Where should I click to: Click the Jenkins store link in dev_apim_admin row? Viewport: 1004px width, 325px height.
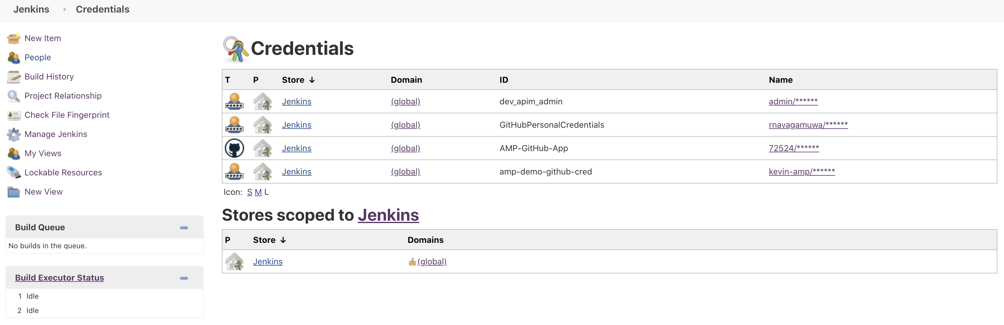tap(297, 101)
